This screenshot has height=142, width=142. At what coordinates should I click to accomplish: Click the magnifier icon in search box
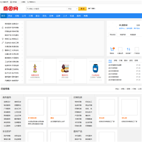pyautogui.click(x=28, y=9)
